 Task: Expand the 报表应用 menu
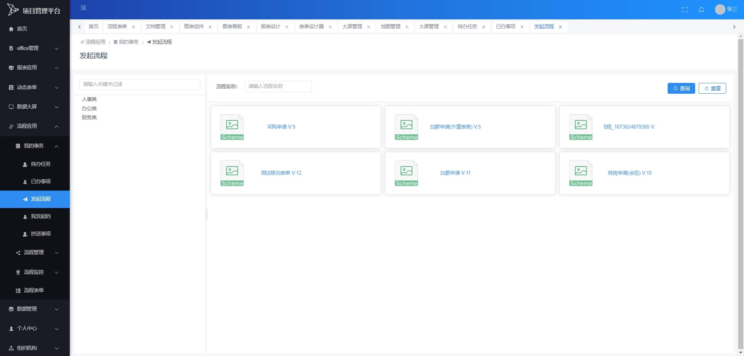click(35, 68)
